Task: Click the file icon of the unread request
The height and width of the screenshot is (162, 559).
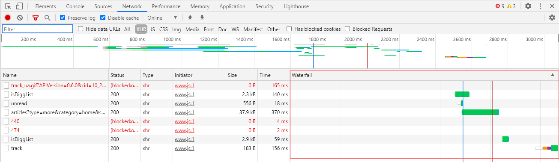Action: click(6, 103)
